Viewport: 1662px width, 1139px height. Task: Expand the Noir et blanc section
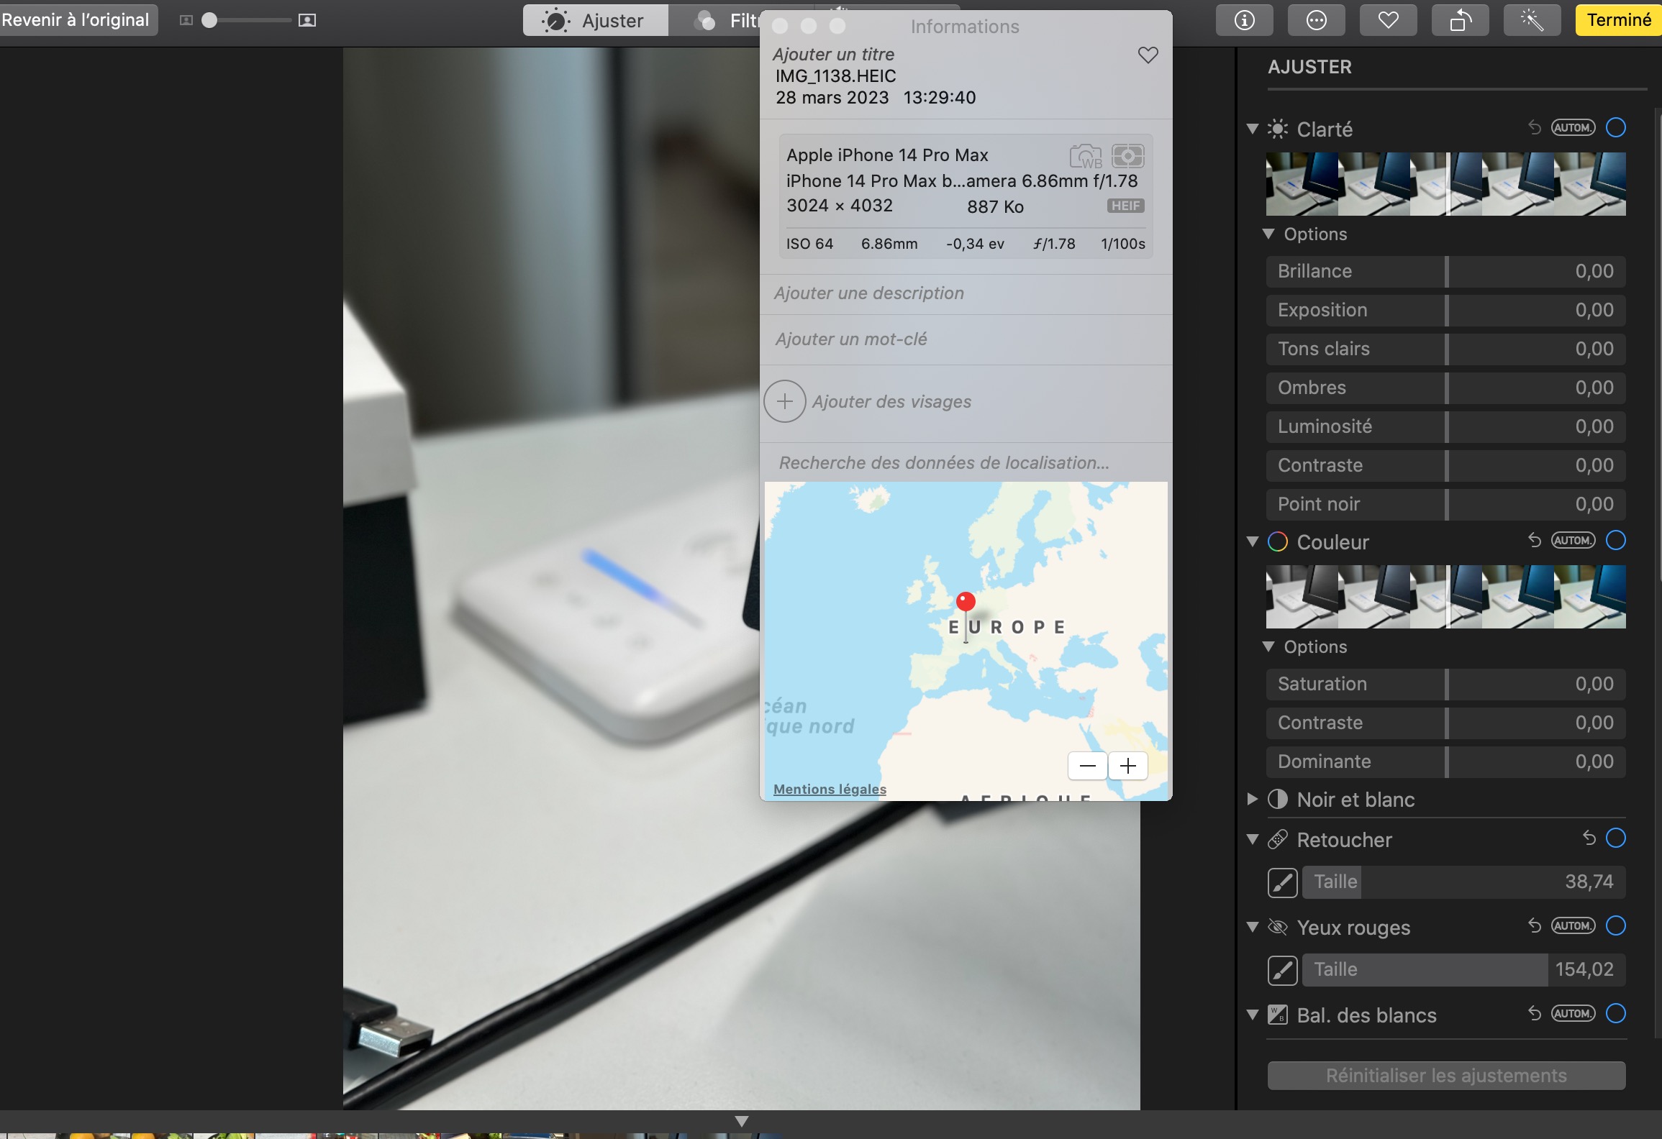(x=1252, y=799)
